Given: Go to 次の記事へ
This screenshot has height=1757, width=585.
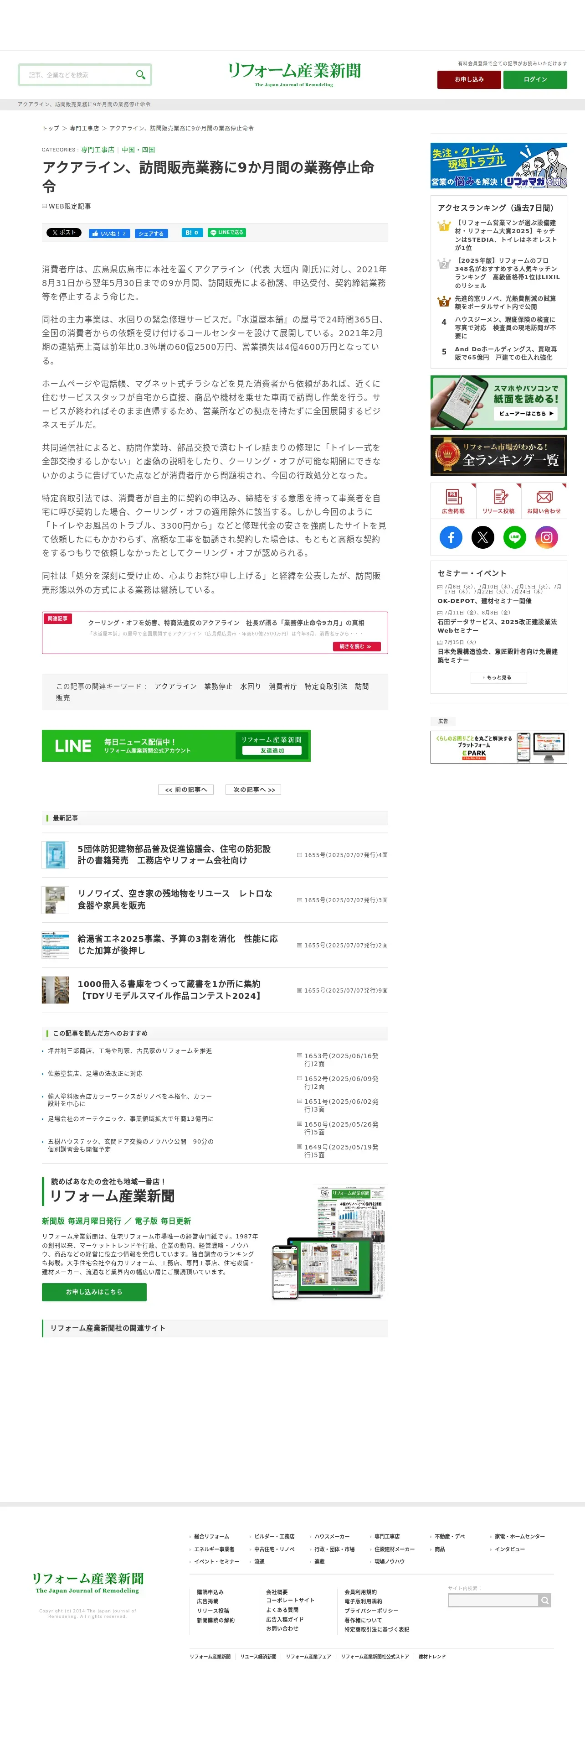Looking at the screenshot, I should [254, 789].
